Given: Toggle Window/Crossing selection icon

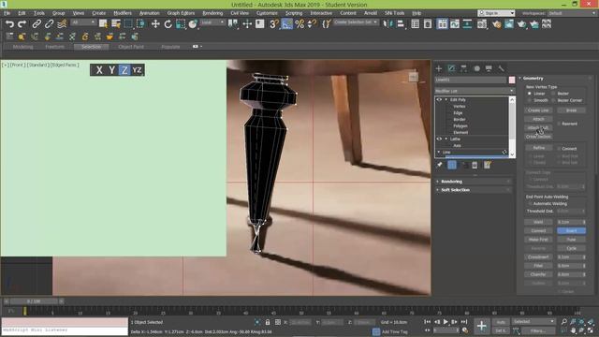Looking at the screenshot, I should [x=141, y=24].
